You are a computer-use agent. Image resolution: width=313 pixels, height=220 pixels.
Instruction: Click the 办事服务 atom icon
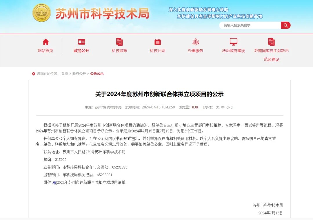coord(195,42)
